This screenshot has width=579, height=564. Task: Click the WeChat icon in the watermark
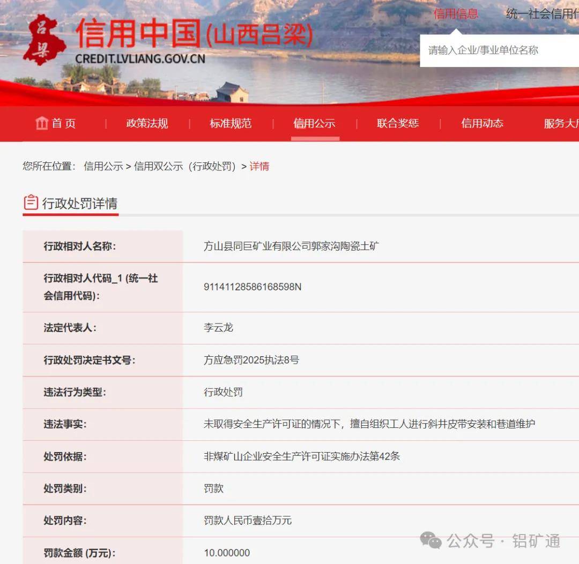coord(431,540)
